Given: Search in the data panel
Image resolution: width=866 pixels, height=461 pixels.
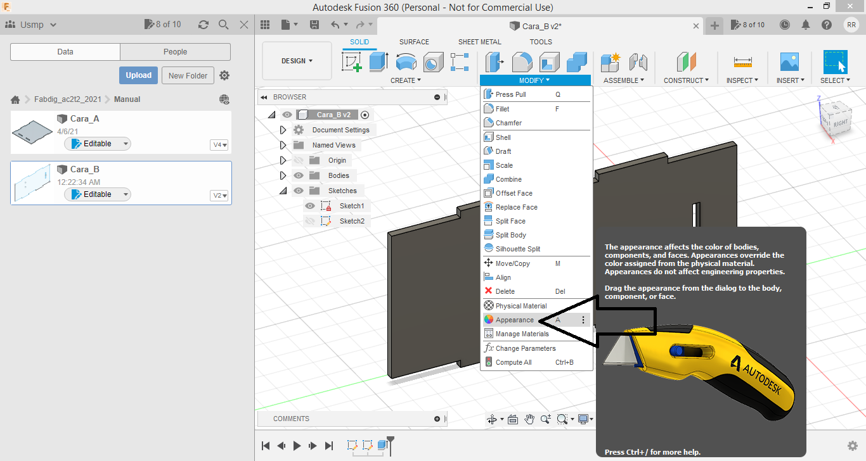Looking at the screenshot, I should click(223, 25).
